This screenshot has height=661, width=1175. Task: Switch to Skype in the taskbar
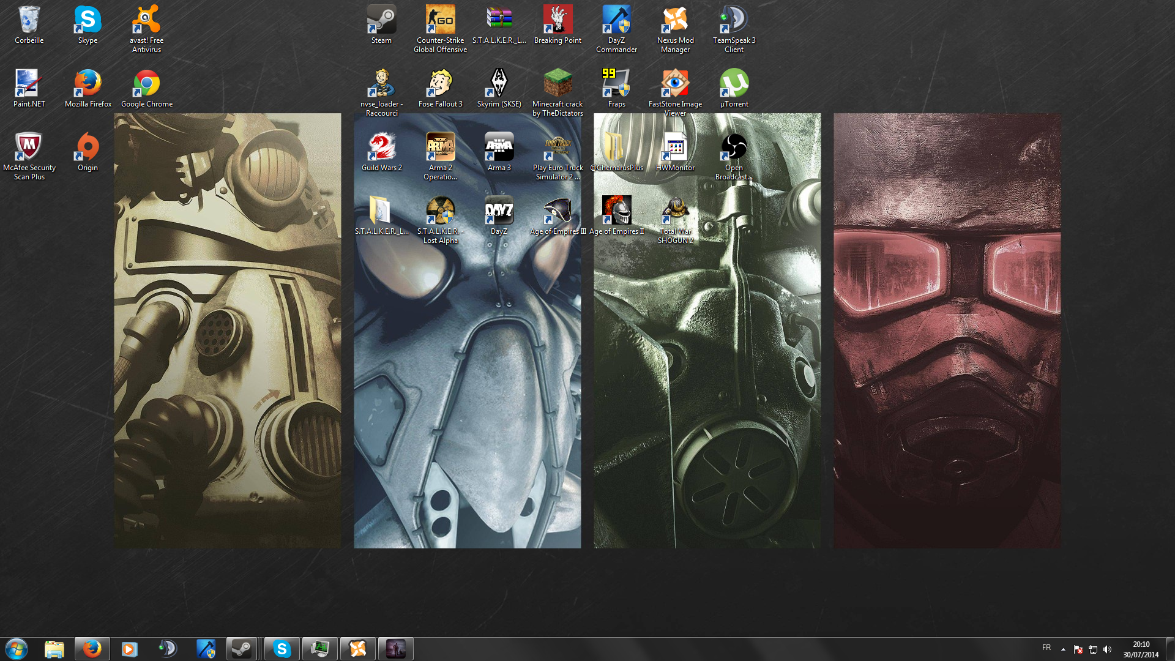[x=282, y=649]
